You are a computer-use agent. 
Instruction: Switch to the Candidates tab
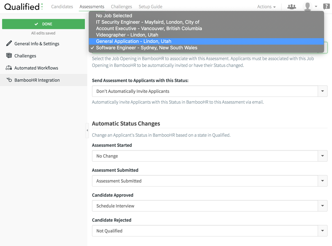pos(62,7)
